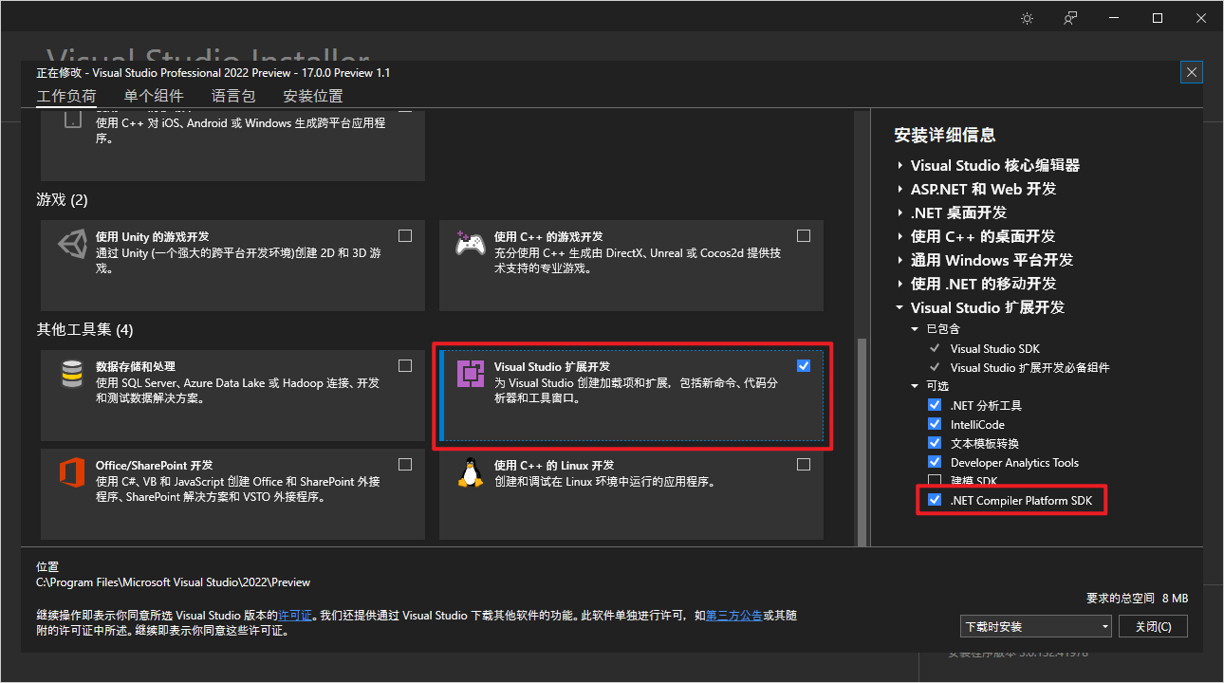Expand 使用 C++ 的桌面开发 details
This screenshot has height=683, width=1224.
[900, 236]
